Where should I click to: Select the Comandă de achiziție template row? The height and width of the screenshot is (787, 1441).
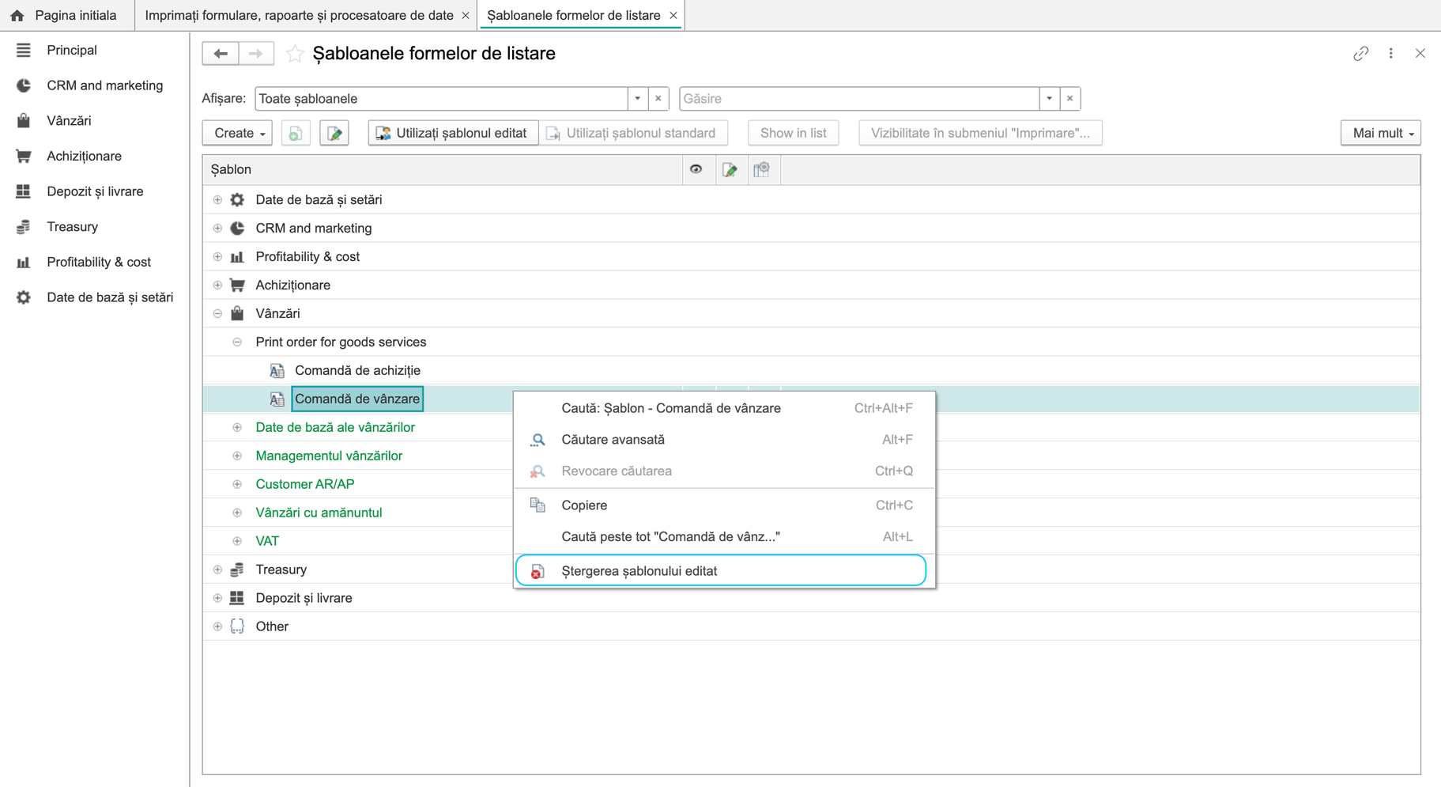click(x=811, y=371)
